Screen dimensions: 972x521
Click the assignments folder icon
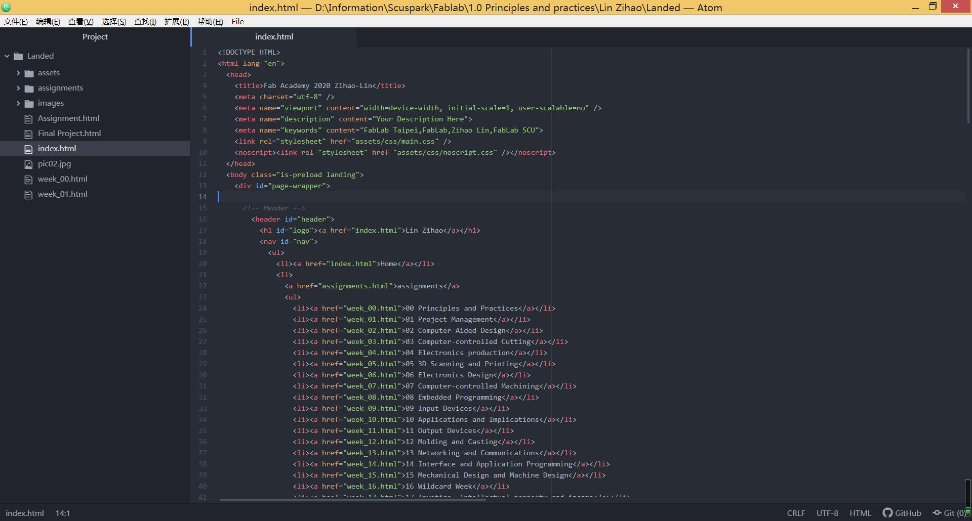pyautogui.click(x=29, y=89)
